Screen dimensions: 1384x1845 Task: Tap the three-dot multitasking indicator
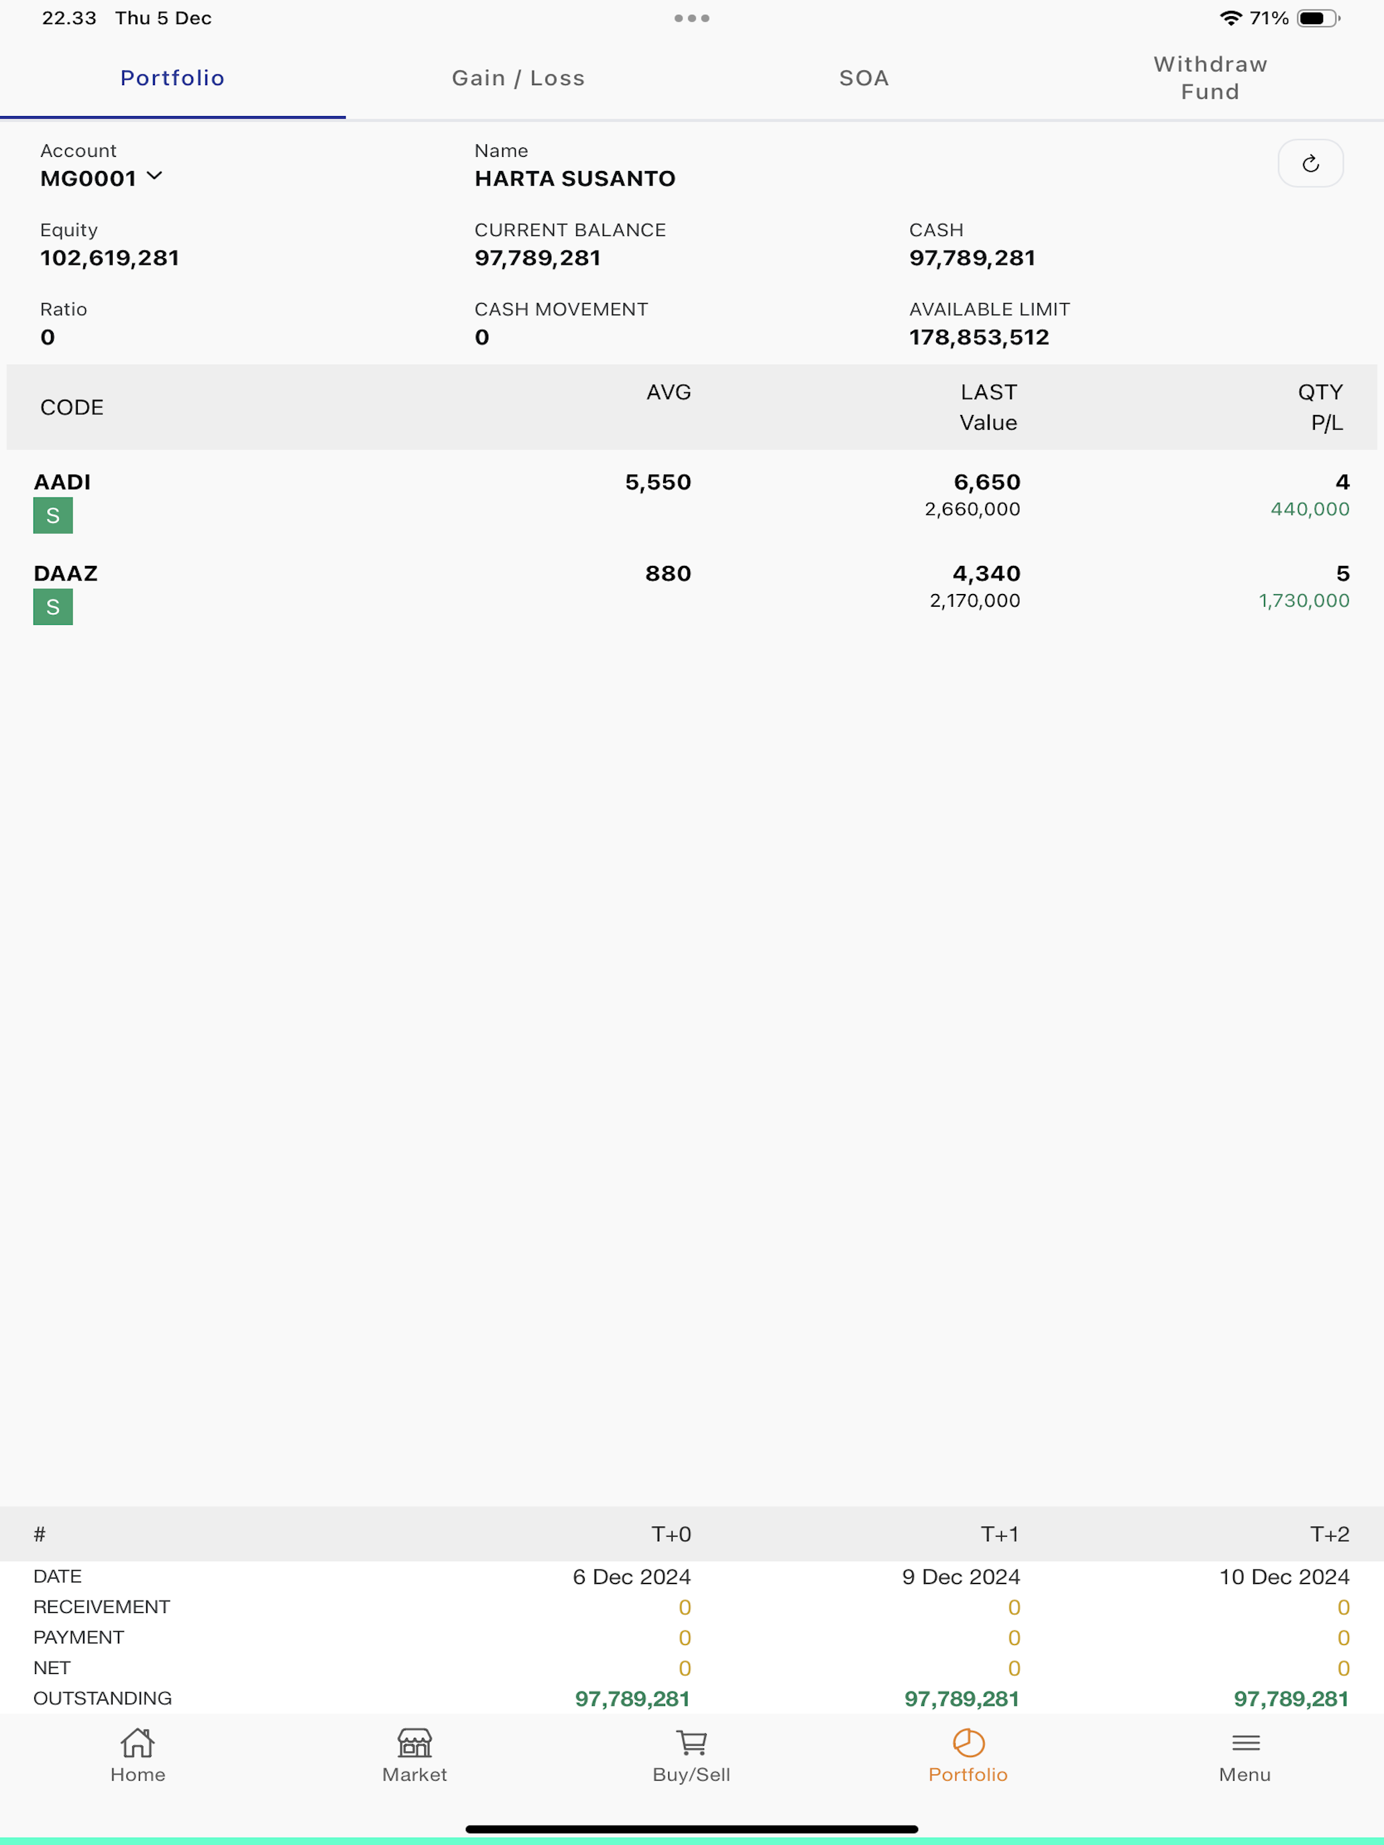(691, 18)
